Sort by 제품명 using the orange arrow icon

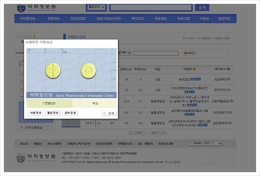coord(194,69)
